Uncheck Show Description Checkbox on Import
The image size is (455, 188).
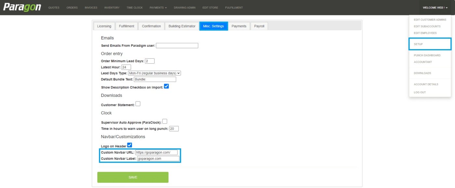(x=166, y=86)
